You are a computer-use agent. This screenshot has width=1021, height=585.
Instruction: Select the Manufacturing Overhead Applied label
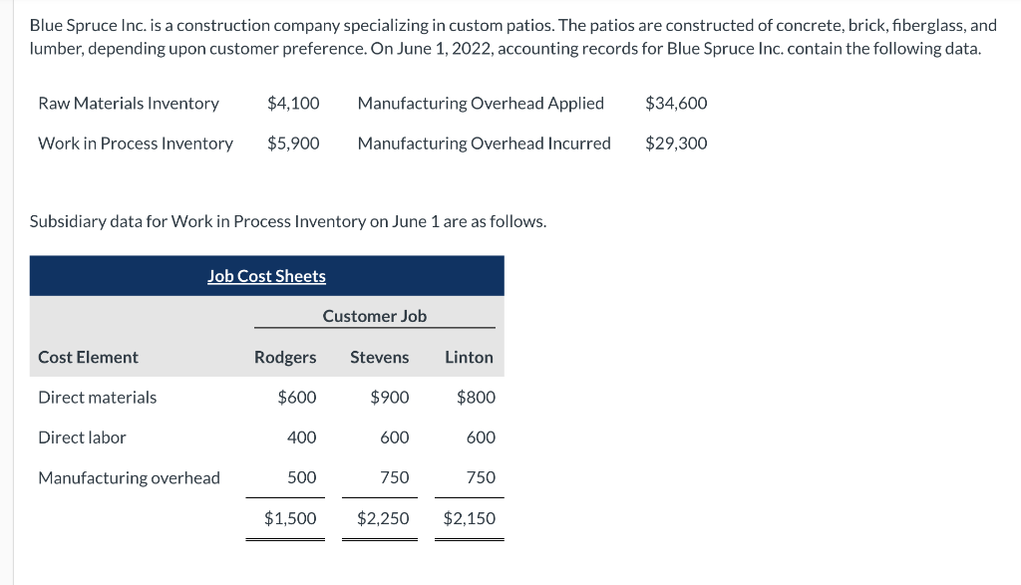(481, 104)
